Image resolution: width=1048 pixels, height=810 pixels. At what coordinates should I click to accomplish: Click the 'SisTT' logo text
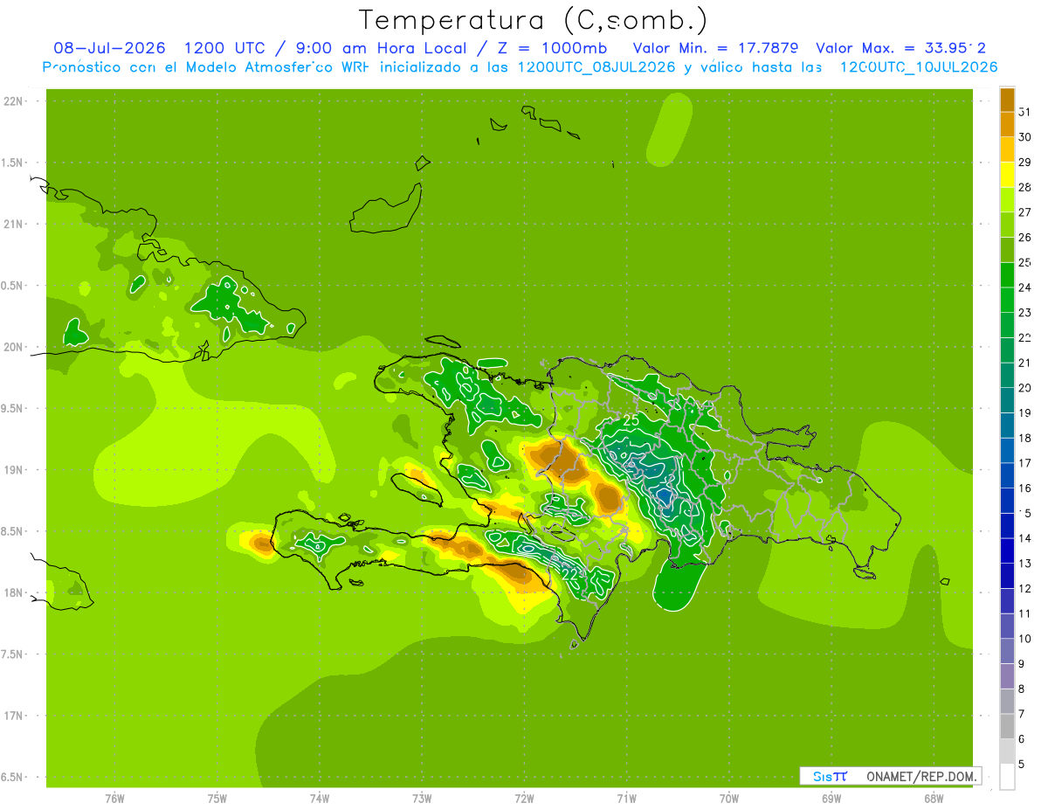pyautogui.click(x=831, y=776)
